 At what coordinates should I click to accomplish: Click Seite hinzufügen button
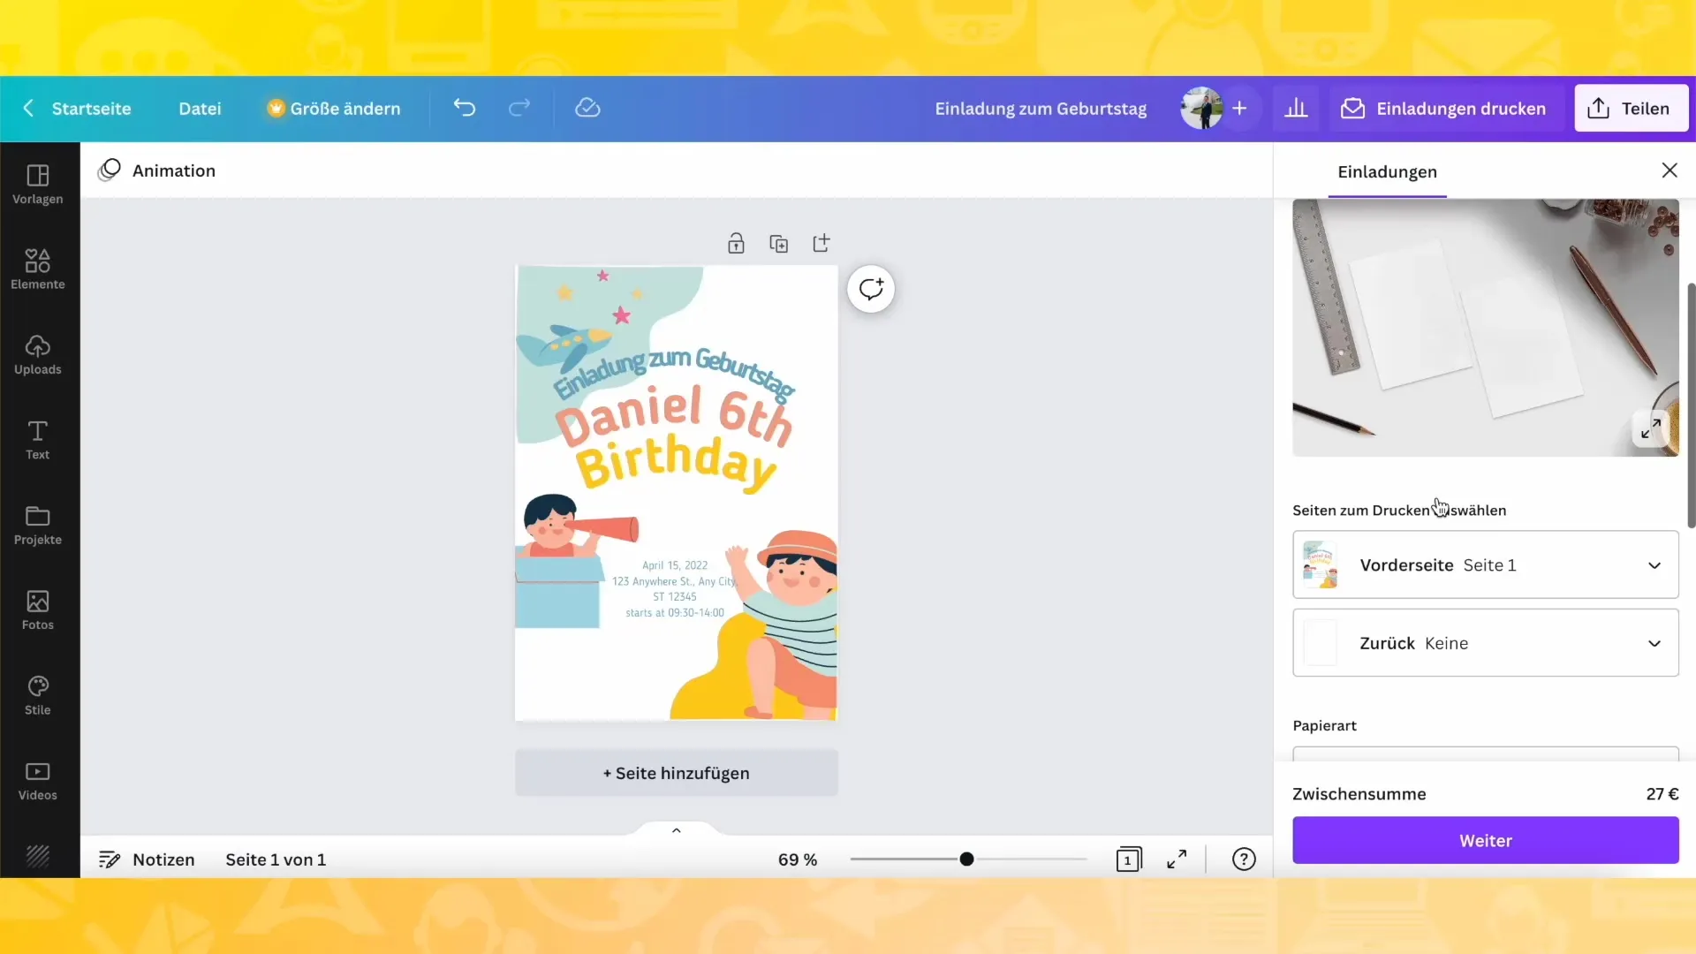676,774
